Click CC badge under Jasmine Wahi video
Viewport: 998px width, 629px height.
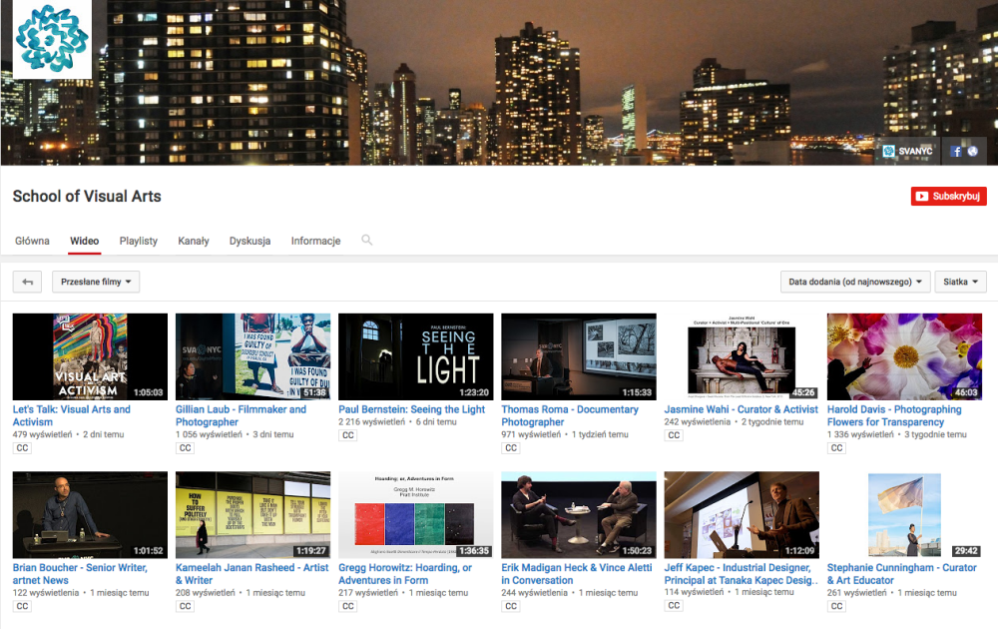coord(674,435)
